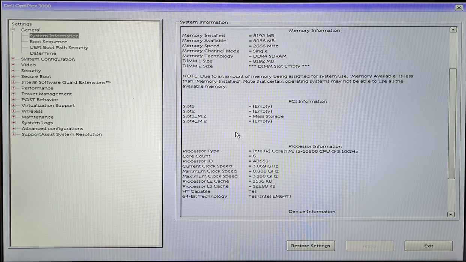Click the i5-10500 processor type text

303,152
